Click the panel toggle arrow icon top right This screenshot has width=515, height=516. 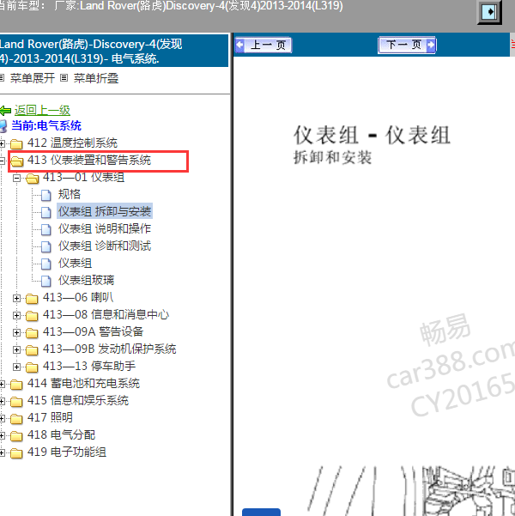coord(489,12)
